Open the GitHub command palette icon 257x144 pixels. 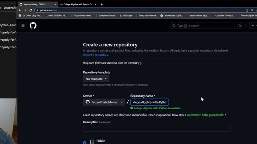pyautogui.click(x=241, y=26)
